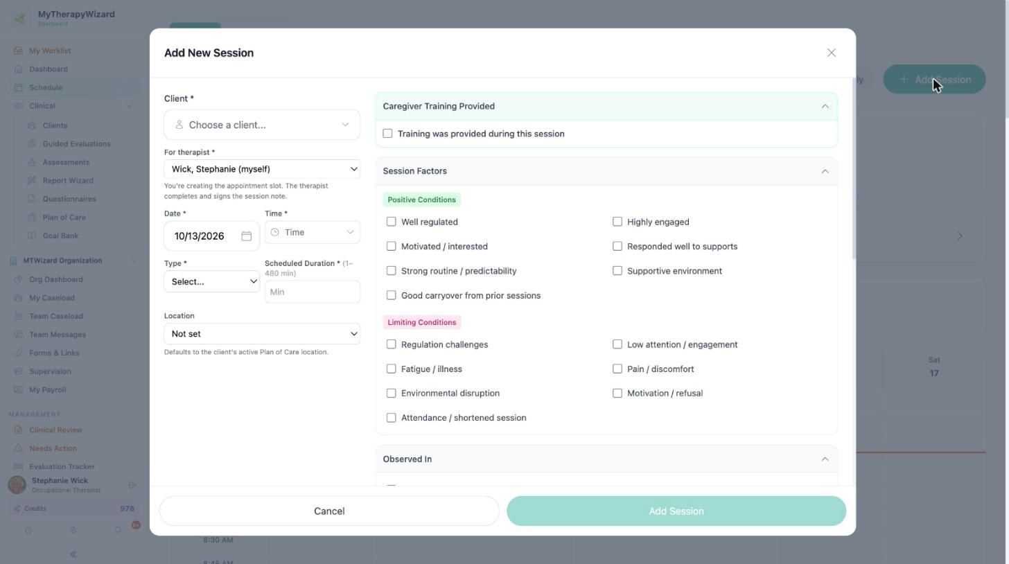Collapse the Session Factors section
Viewport: 1009px width, 564px height.
(x=825, y=171)
